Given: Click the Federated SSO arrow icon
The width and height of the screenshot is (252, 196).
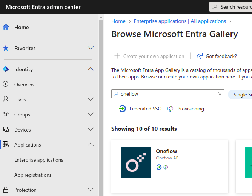Looking at the screenshot, I should 123,109.
